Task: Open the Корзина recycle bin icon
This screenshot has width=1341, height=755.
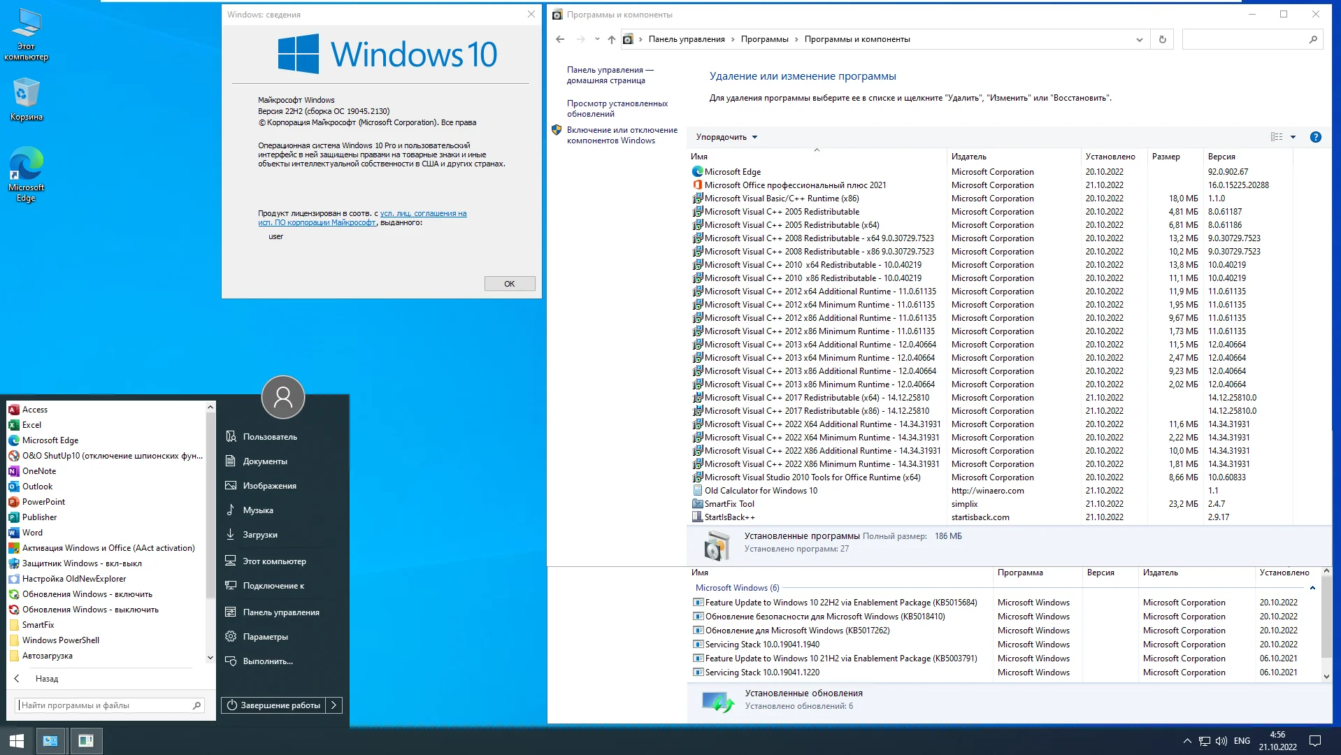Action: (x=27, y=99)
